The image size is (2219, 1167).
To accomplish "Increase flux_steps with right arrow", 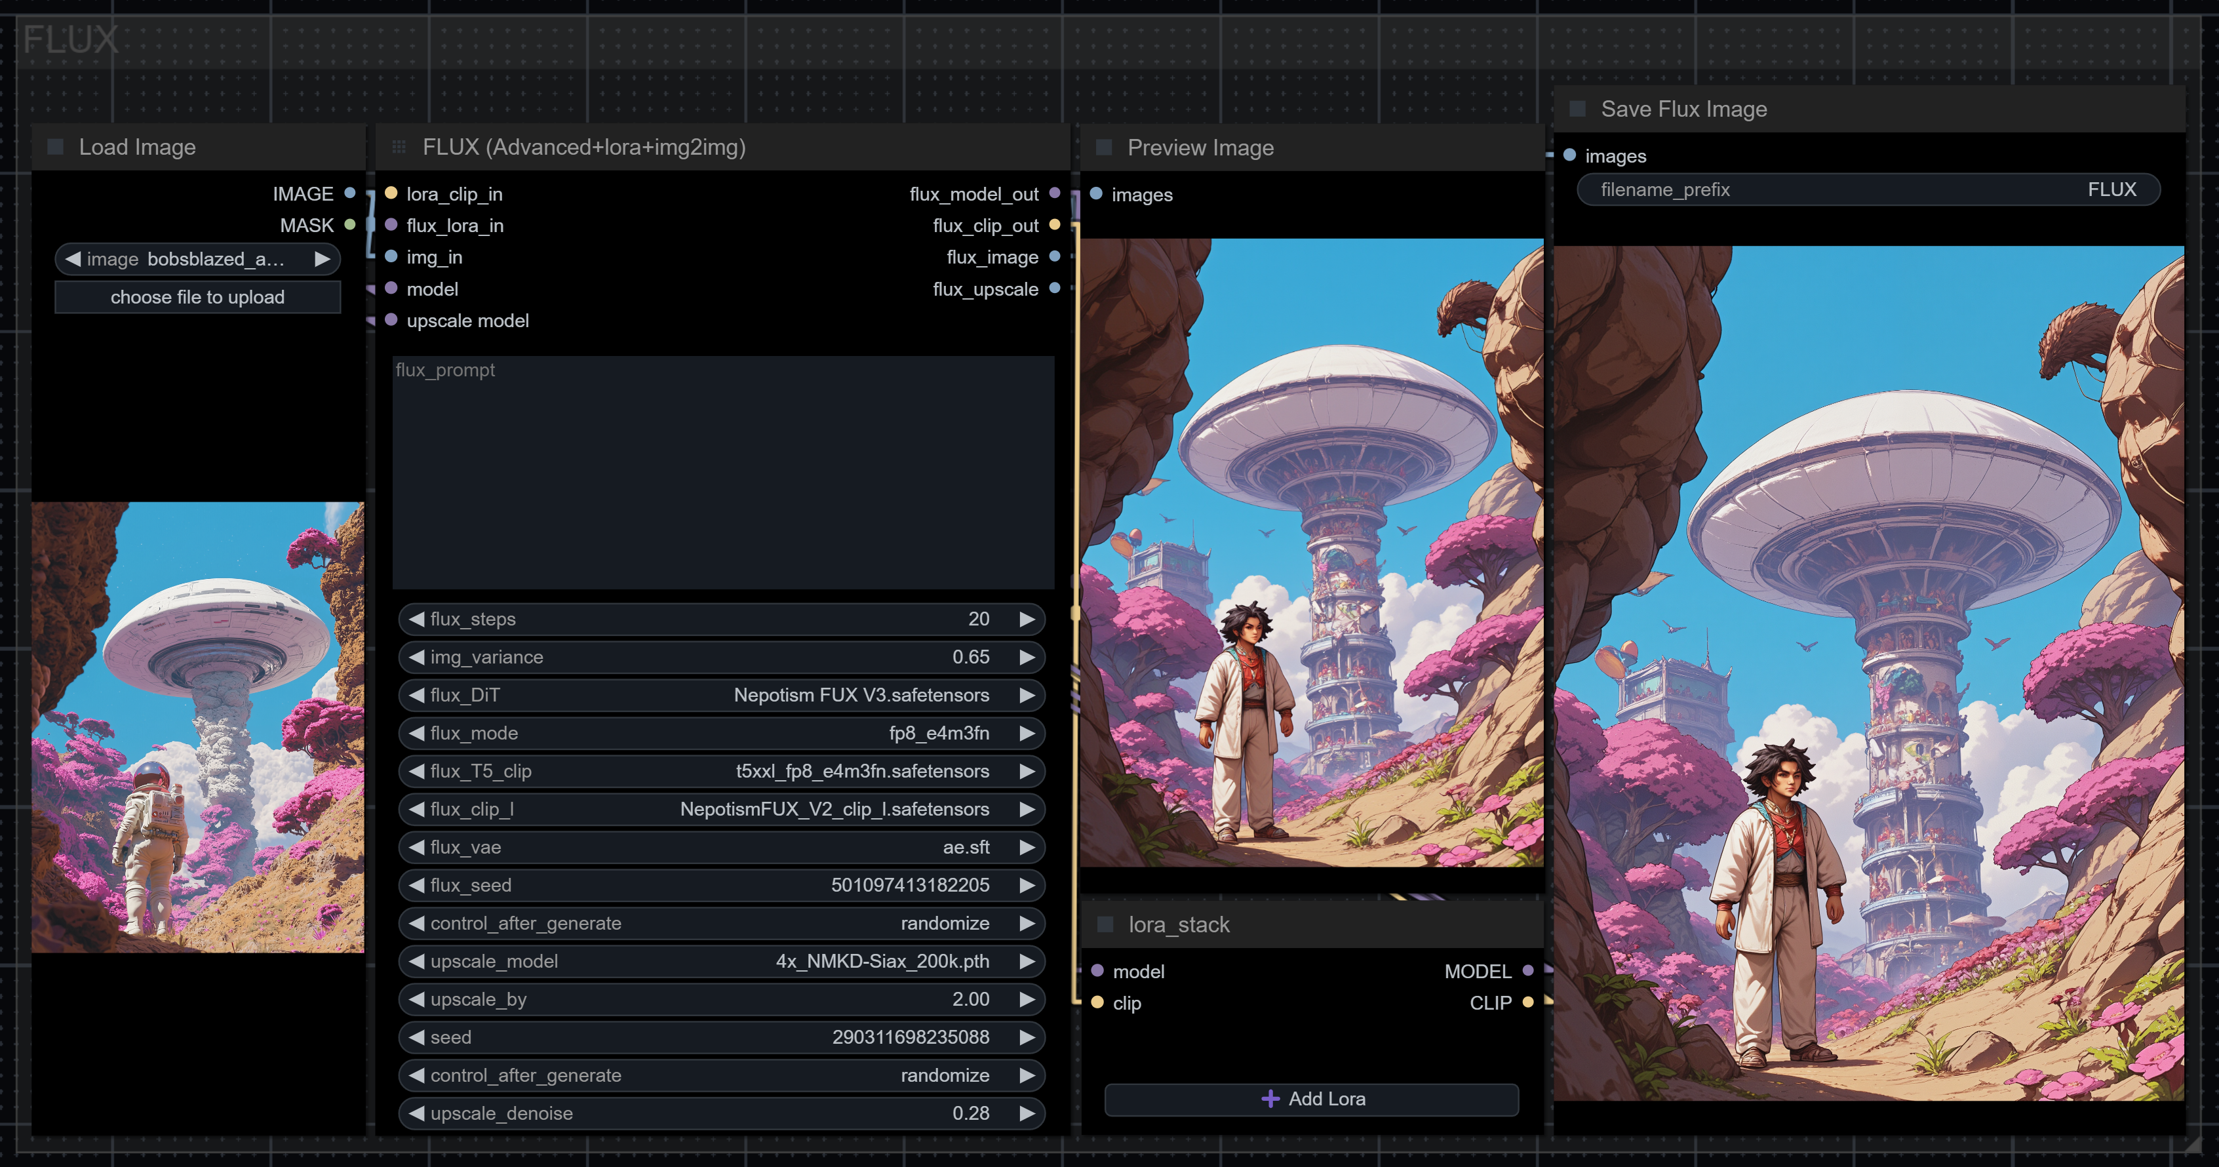I will [1027, 620].
